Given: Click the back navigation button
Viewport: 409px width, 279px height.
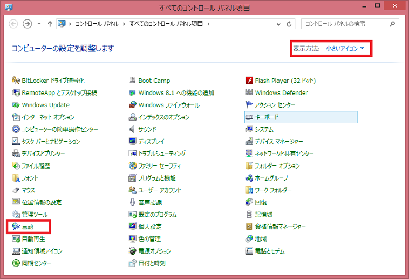Looking at the screenshot, I should tap(13, 24).
